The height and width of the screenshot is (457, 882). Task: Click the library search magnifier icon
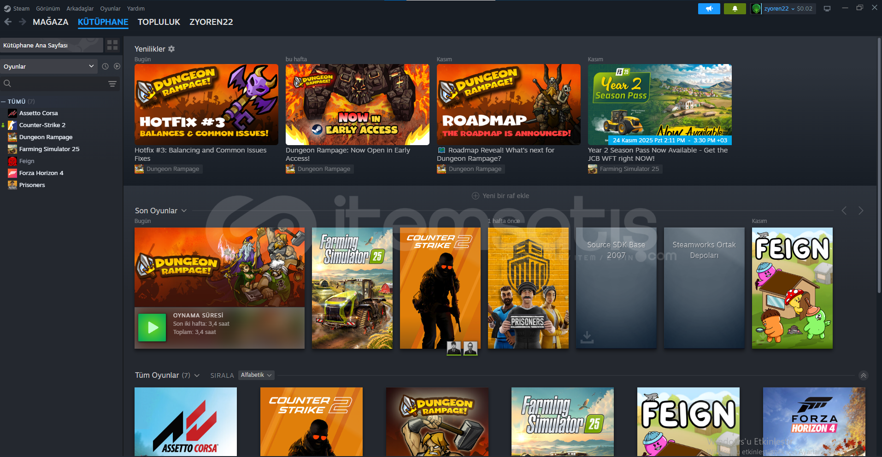(x=7, y=83)
